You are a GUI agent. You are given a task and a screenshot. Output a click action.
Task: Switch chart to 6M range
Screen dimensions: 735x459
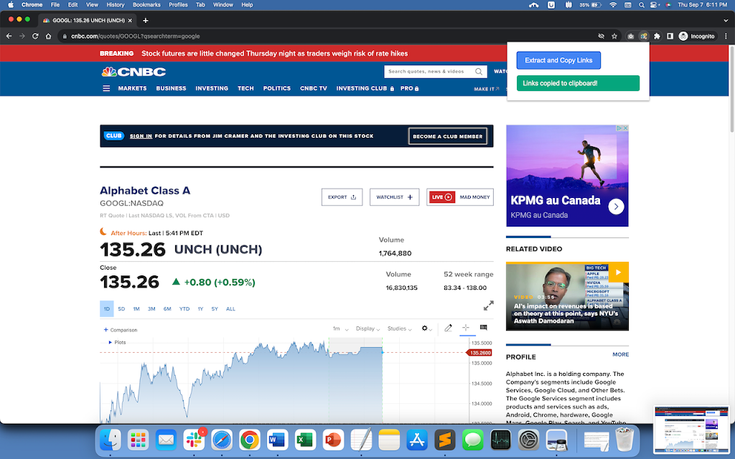(167, 308)
